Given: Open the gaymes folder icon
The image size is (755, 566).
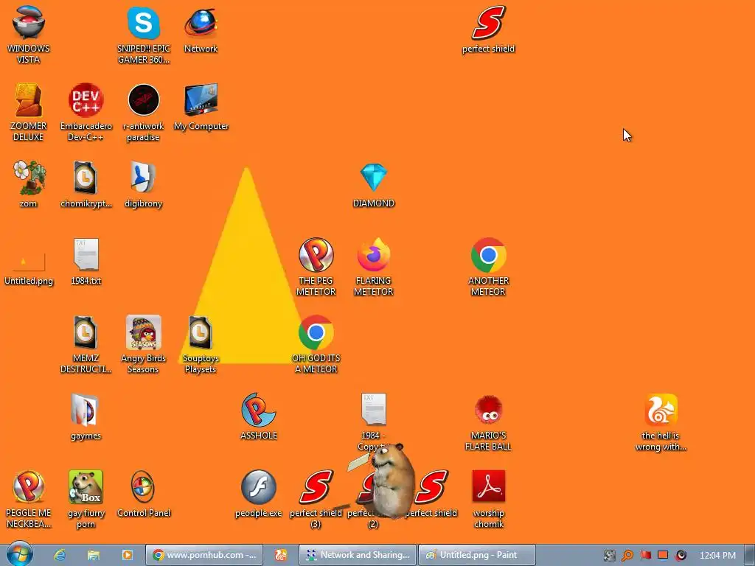Looking at the screenshot, I should click(86, 417).
